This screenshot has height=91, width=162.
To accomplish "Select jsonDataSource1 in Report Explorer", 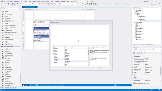I will pyautogui.click(x=140, y=39).
